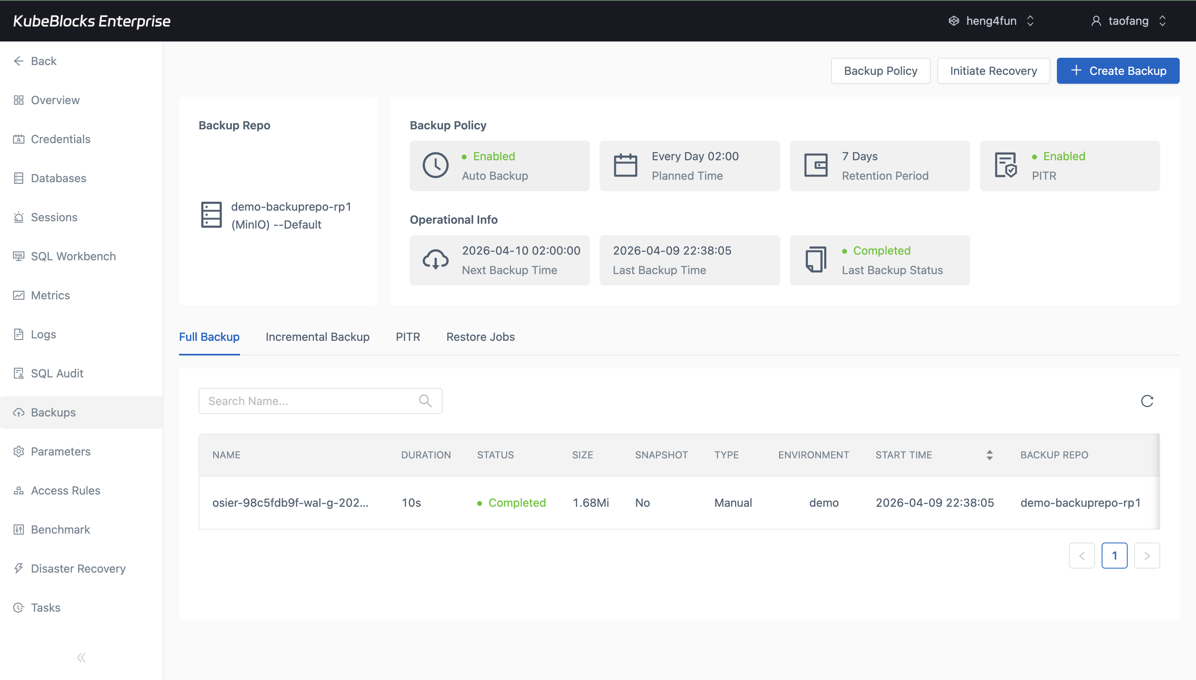The width and height of the screenshot is (1196, 680).
Task: Go to SQL Audit via sidebar icon
Action: (19, 373)
